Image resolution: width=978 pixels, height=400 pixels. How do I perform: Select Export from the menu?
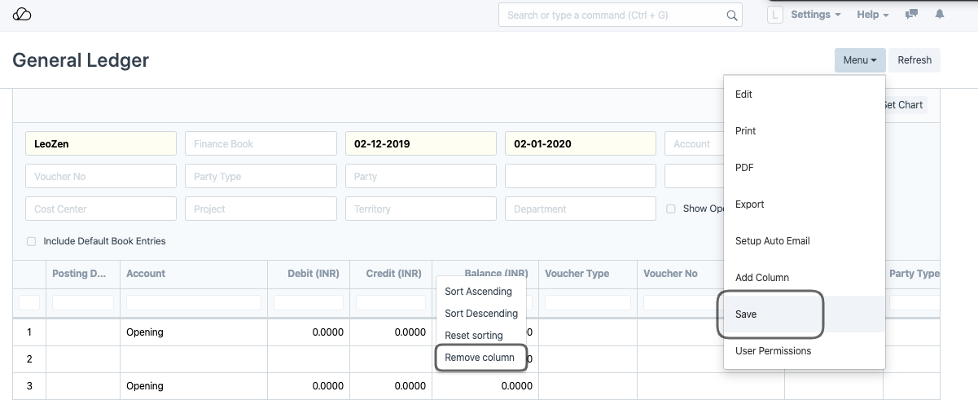749,204
